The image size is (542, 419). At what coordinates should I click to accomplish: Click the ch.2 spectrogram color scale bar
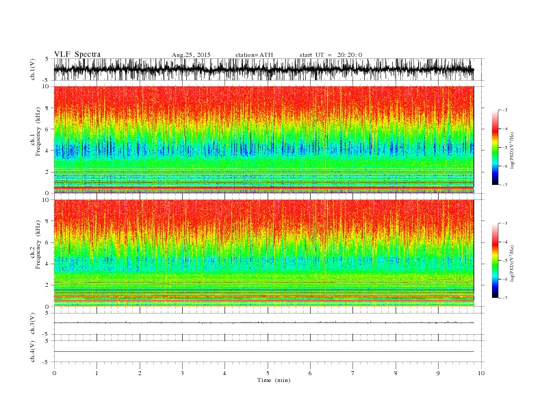(495, 260)
